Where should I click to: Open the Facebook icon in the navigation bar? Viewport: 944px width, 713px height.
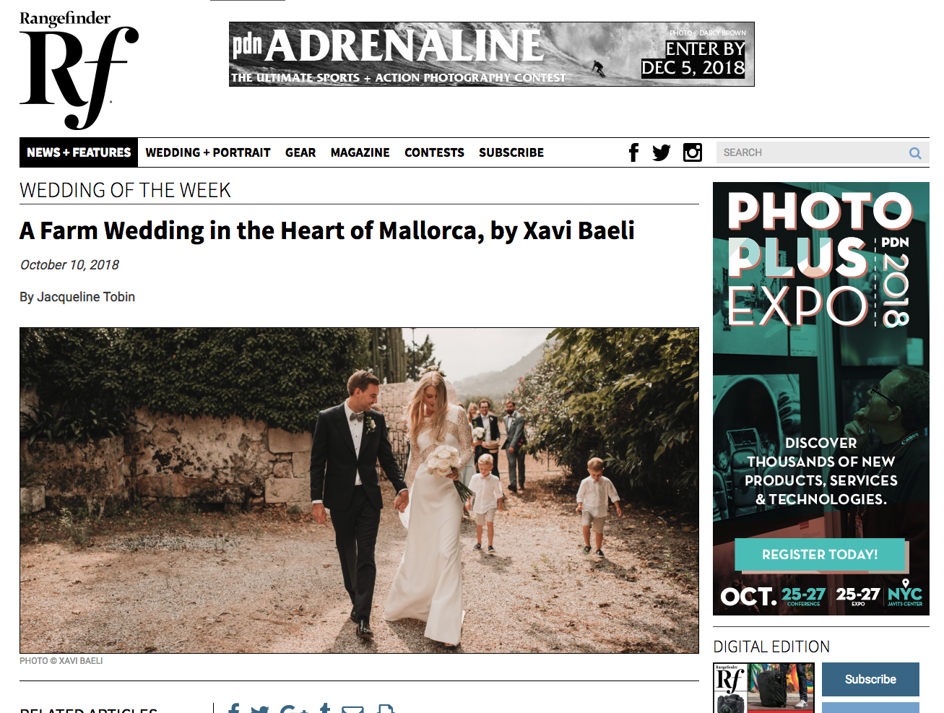tap(633, 152)
